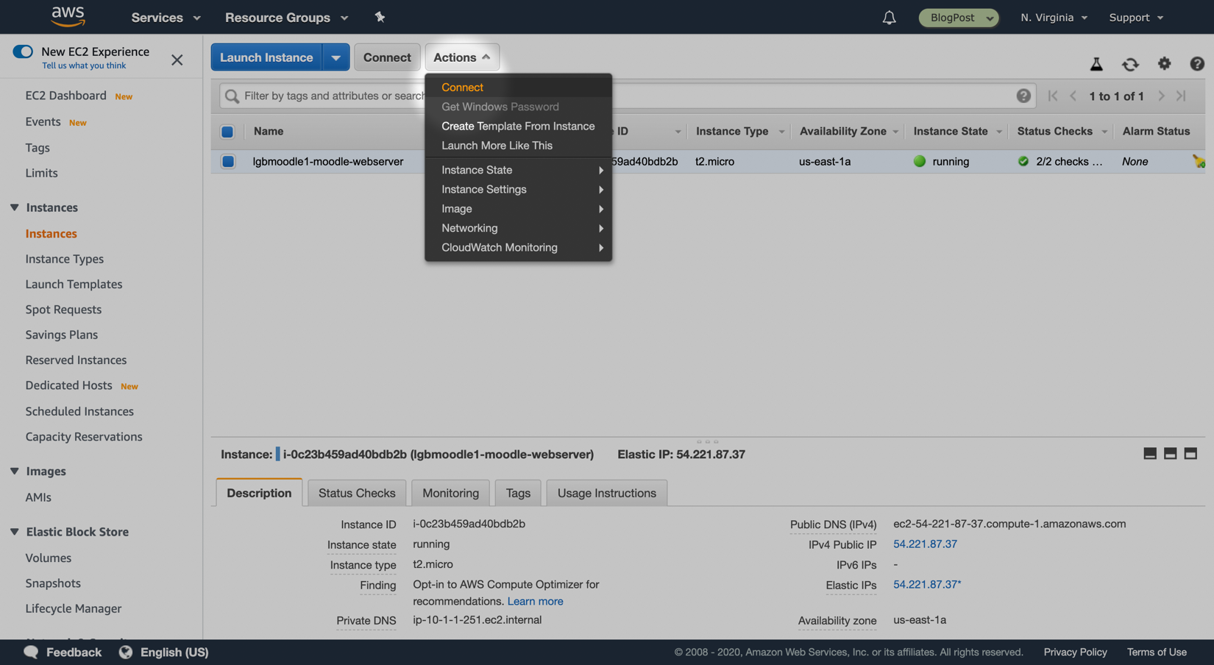Image resolution: width=1214 pixels, height=665 pixels.
Task: Toggle the select-all instances checkbox
Action: (x=227, y=132)
